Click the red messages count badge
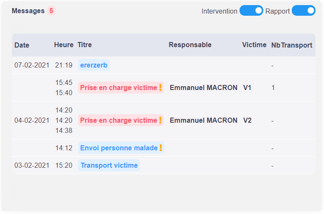The height and width of the screenshot is (214, 324). 51,11
